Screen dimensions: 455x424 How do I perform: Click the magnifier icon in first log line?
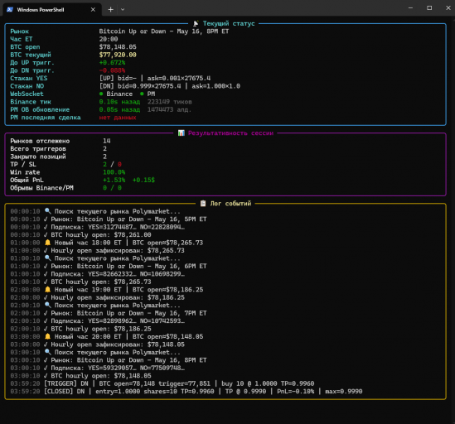(47, 211)
